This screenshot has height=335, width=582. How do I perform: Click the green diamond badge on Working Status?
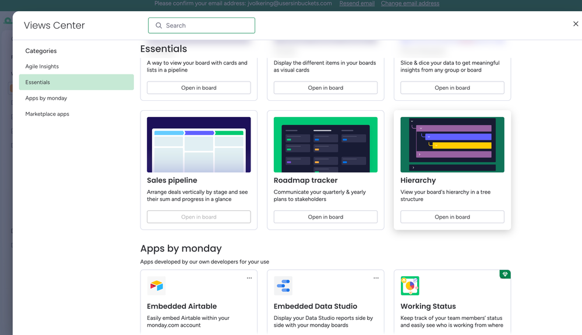tap(505, 274)
